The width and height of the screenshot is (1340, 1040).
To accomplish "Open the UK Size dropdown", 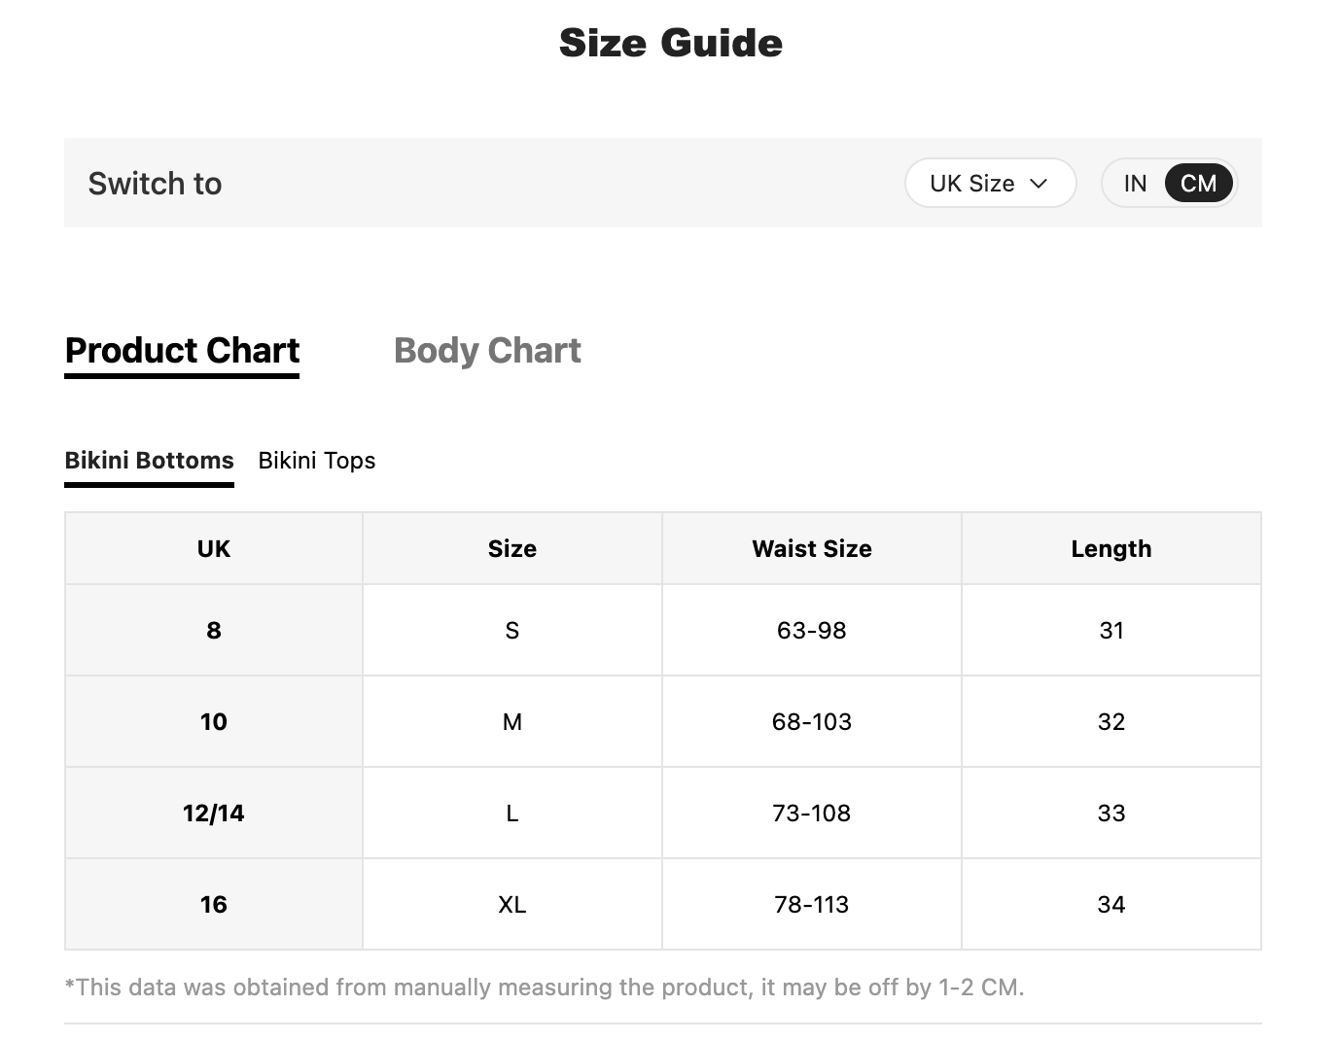I will pyautogui.click(x=990, y=183).
